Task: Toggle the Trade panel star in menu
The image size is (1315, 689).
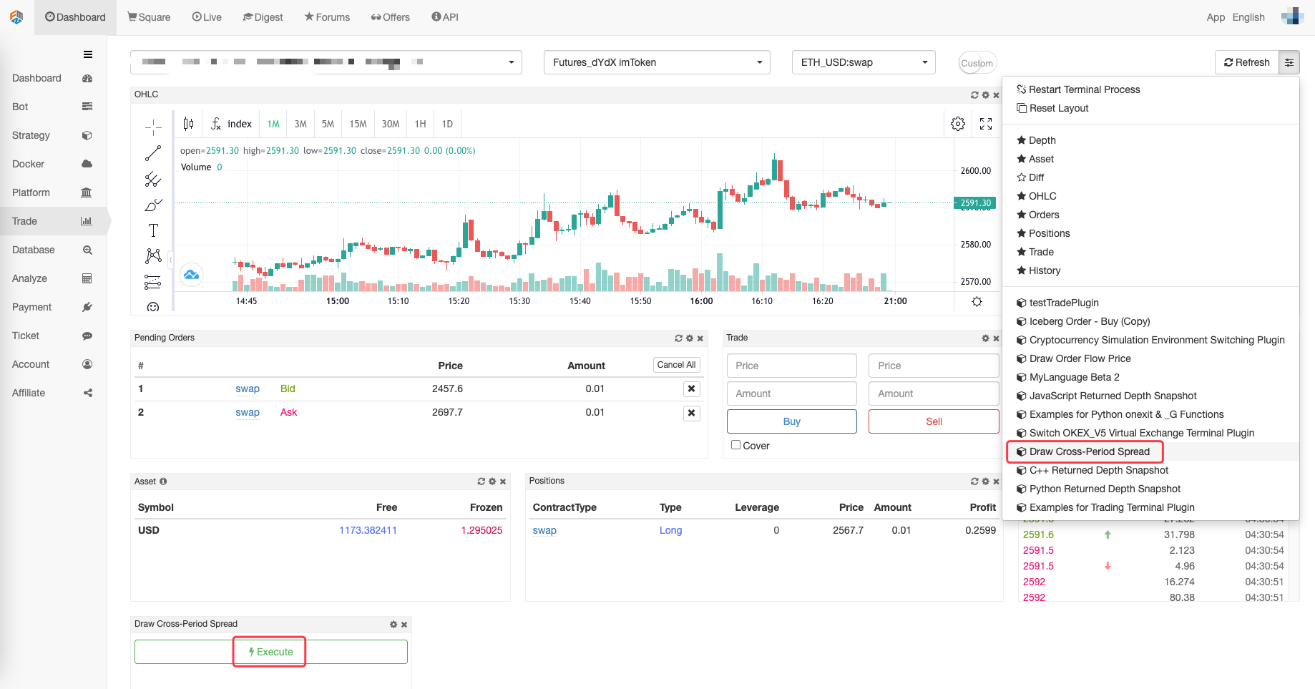Action: pyautogui.click(x=1022, y=252)
